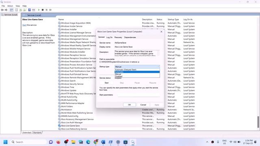Click the description box scrollbar in dialog
Screen dimensions: 260x146
[158, 53]
